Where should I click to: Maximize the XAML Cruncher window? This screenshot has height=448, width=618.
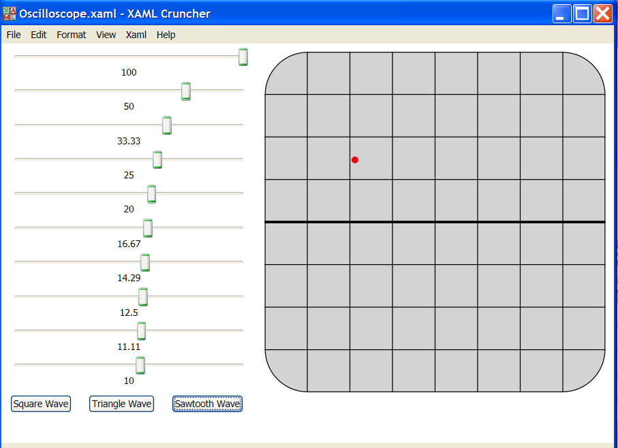pyautogui.click(x=582, y=14)
